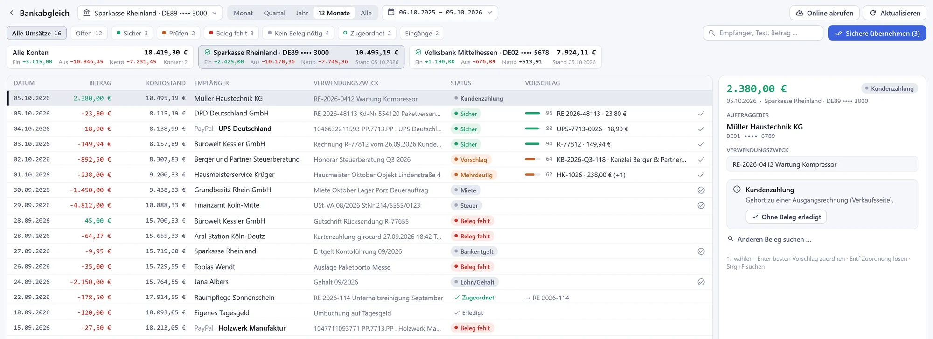This screenshot has height=339, width=933.
Task: Focus the Empfänger, Text, Betrag search field
Action: [763, 33]
